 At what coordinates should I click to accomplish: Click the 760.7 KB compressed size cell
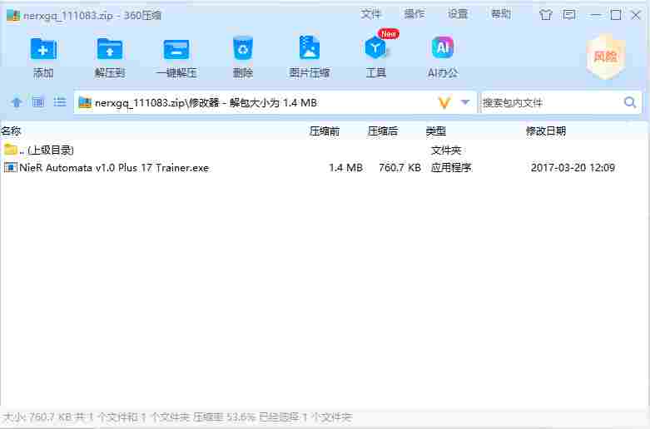coord(399,168)
